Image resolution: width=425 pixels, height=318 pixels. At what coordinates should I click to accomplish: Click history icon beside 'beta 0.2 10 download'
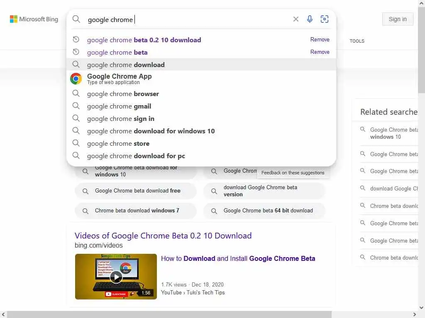click(x=76, y=39)
